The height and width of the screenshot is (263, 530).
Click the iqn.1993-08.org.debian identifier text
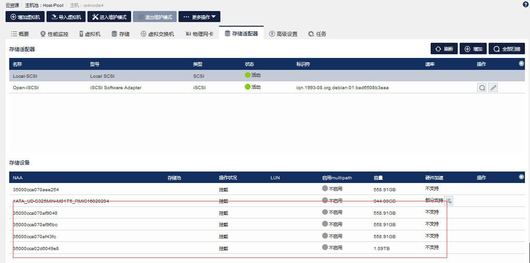pyautogui.click(x=342, y=88)
